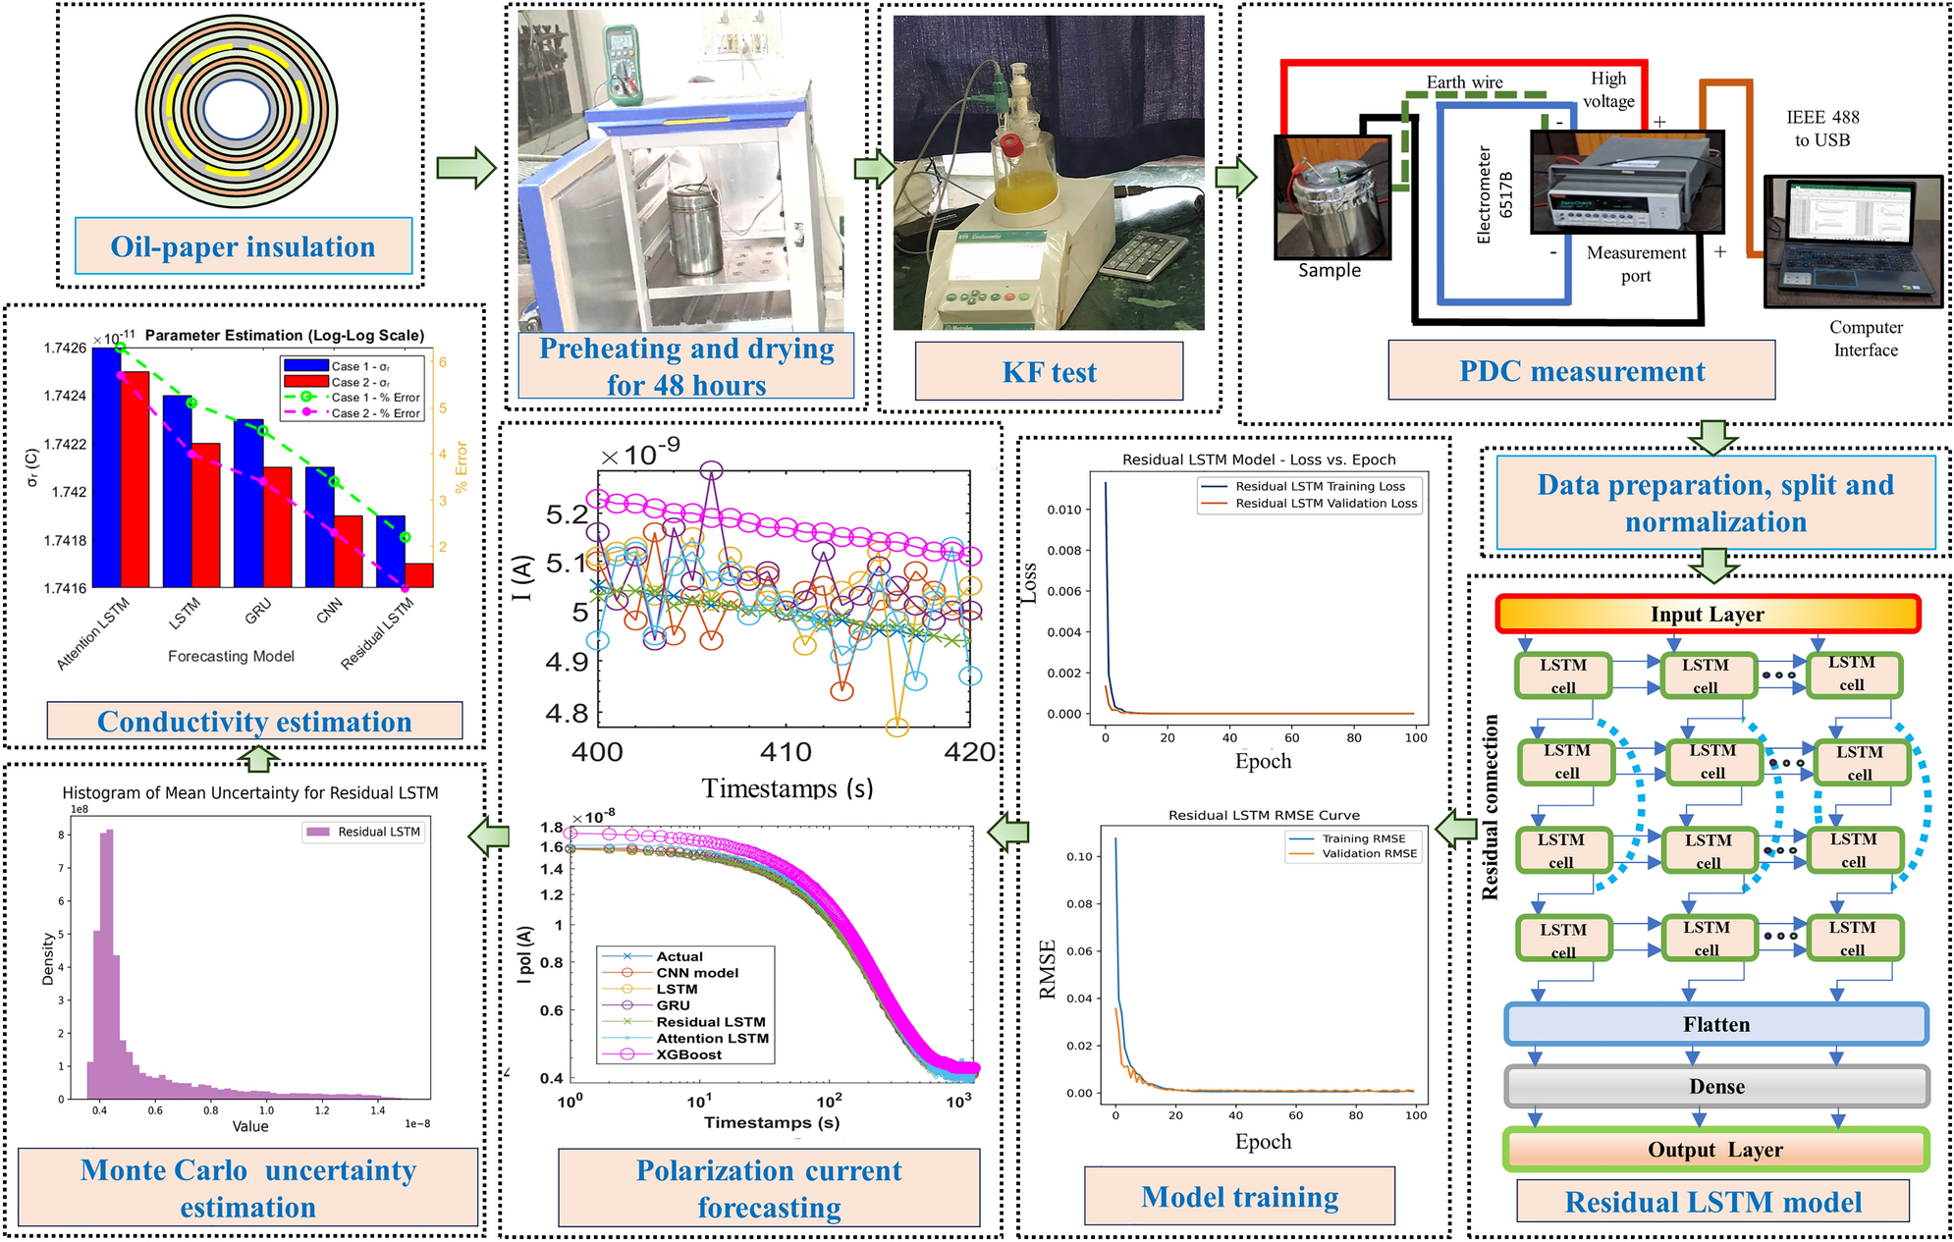1954x1242 pixels.
Task: Click the Flatten layer block
Action: 1715,1024
